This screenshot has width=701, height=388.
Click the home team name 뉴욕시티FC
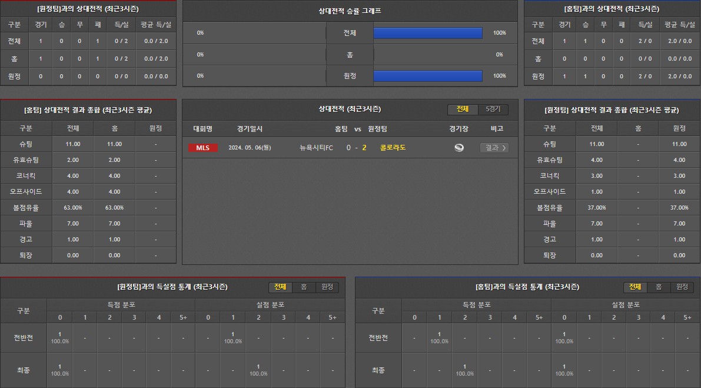[x=316, y=148]
